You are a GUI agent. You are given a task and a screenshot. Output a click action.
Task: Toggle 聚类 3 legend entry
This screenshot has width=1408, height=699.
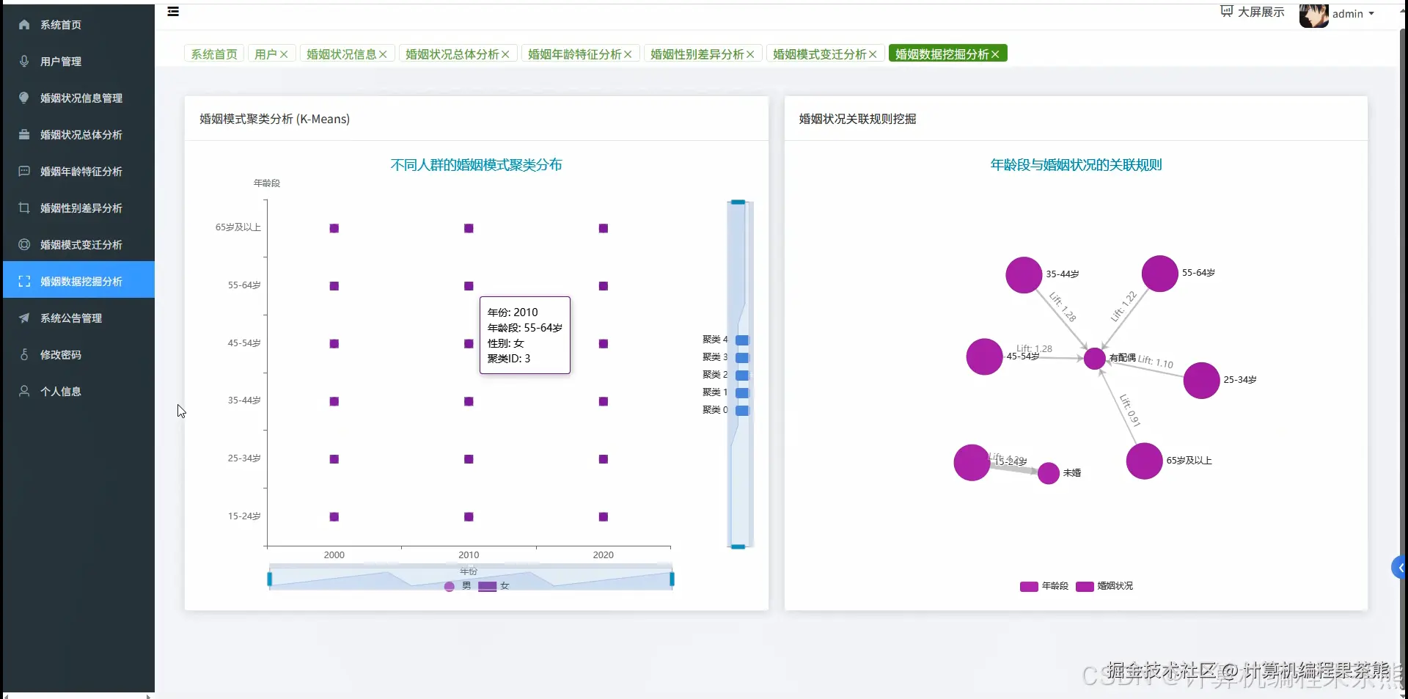pos(725,357)
